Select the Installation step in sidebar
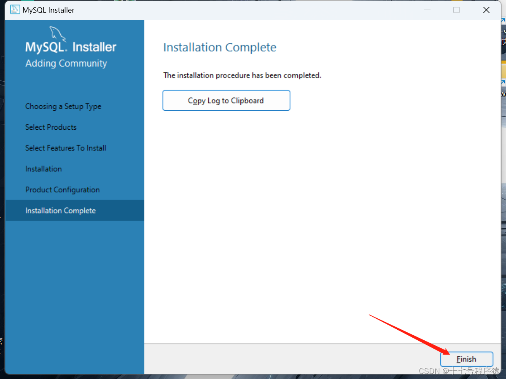This screenshot has width=506, height=379. click(x=43, y=169)
